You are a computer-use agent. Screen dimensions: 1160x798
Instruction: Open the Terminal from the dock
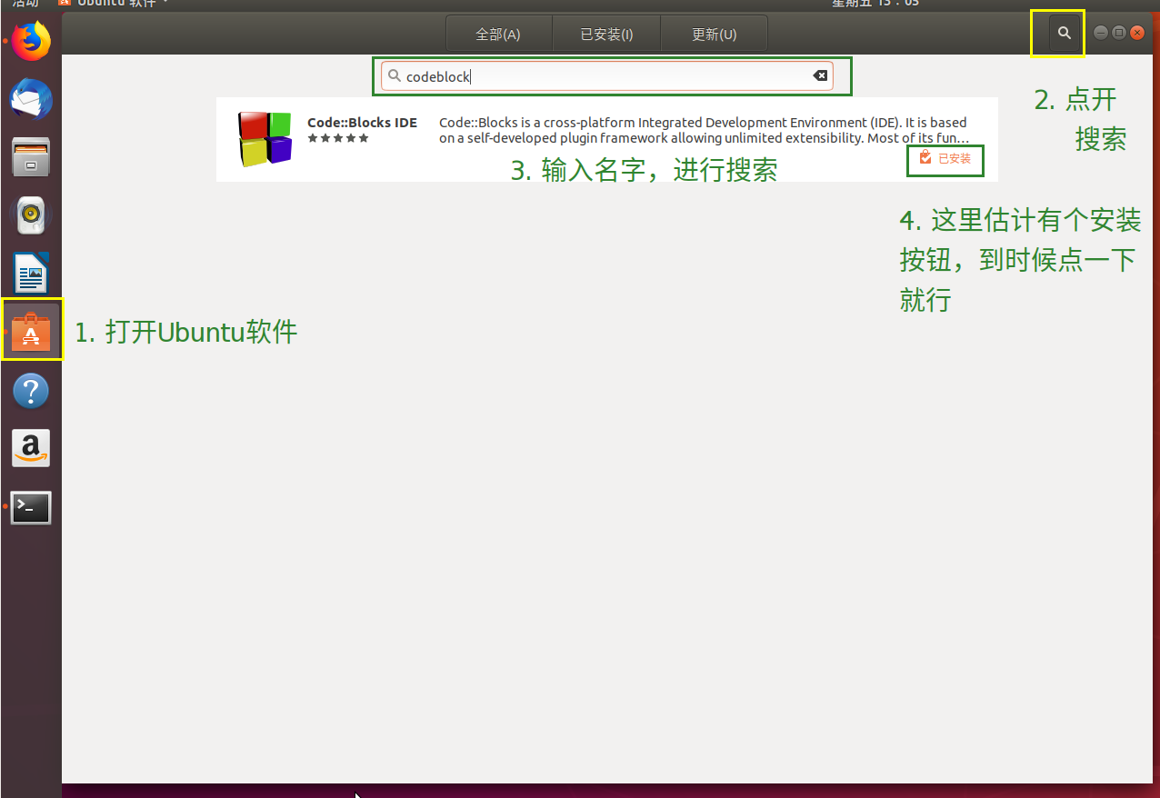coord(31,507)
